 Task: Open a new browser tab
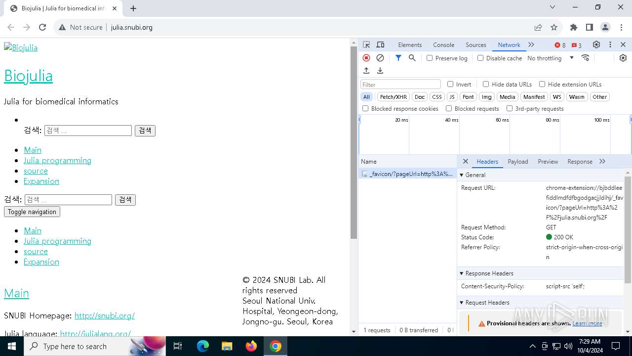click(x=133, y=8)
